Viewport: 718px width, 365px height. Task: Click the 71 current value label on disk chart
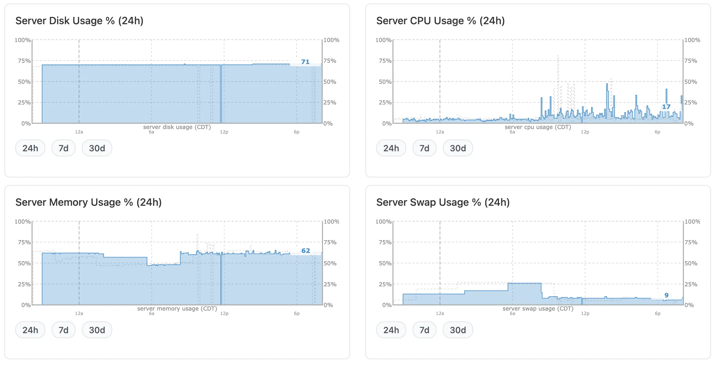coord(305,62)
